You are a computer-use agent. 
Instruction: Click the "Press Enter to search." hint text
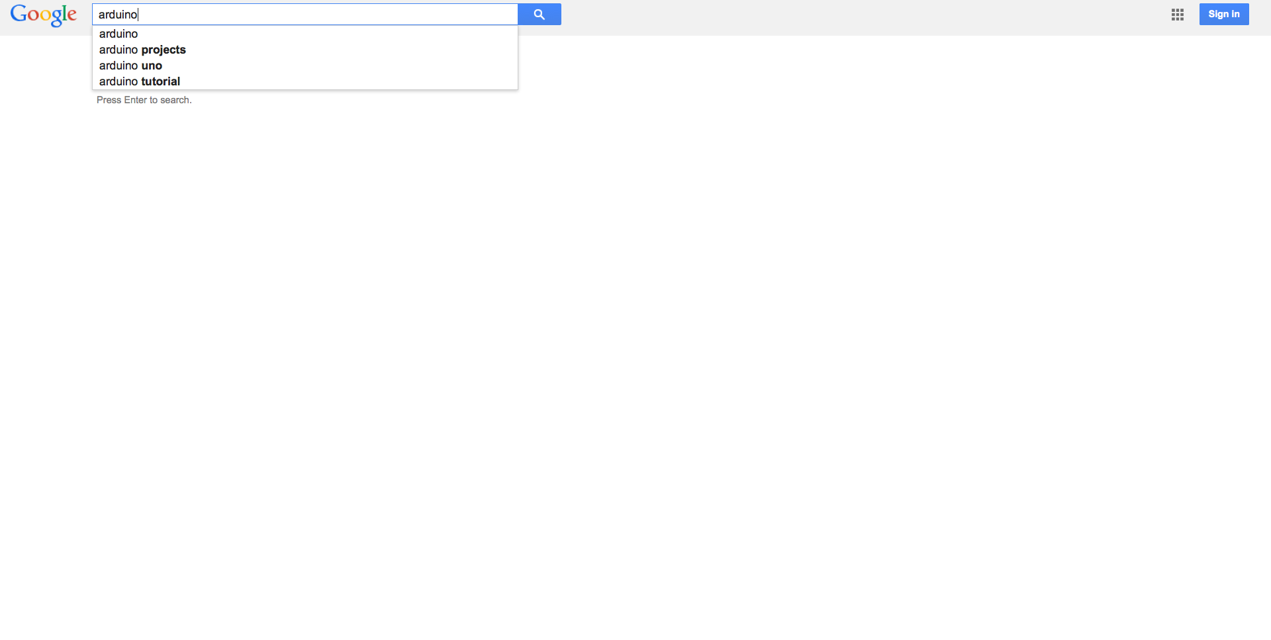(x=144, y=100)
